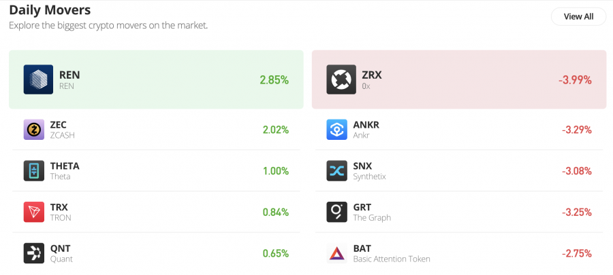
Task: Open the ZRX top loser card
Action: (459, 79)
